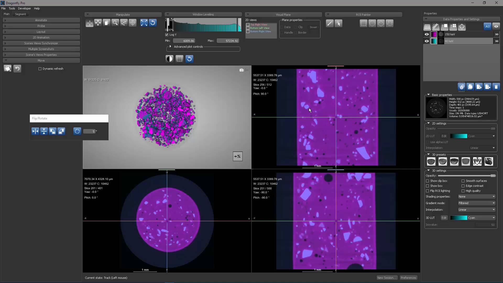This screenshot has height=283, width=503.
Task: Click the New Session button
Action: click(387, 278)
